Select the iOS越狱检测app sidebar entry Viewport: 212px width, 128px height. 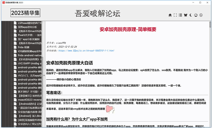point(30,51)
